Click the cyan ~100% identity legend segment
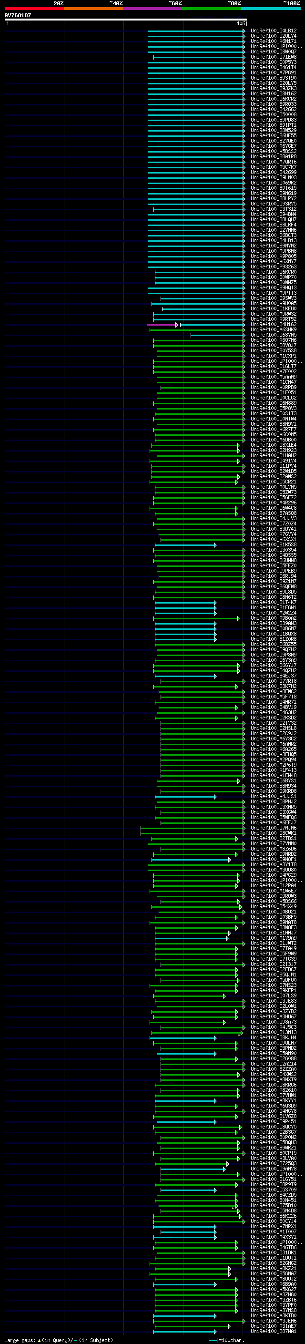The width and height of the screenshot is (305, 1344). point(271,9)
